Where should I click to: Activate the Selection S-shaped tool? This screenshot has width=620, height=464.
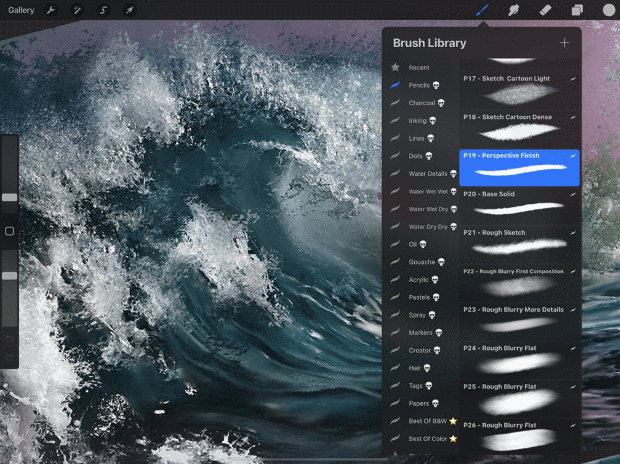(x=103, y=10)
